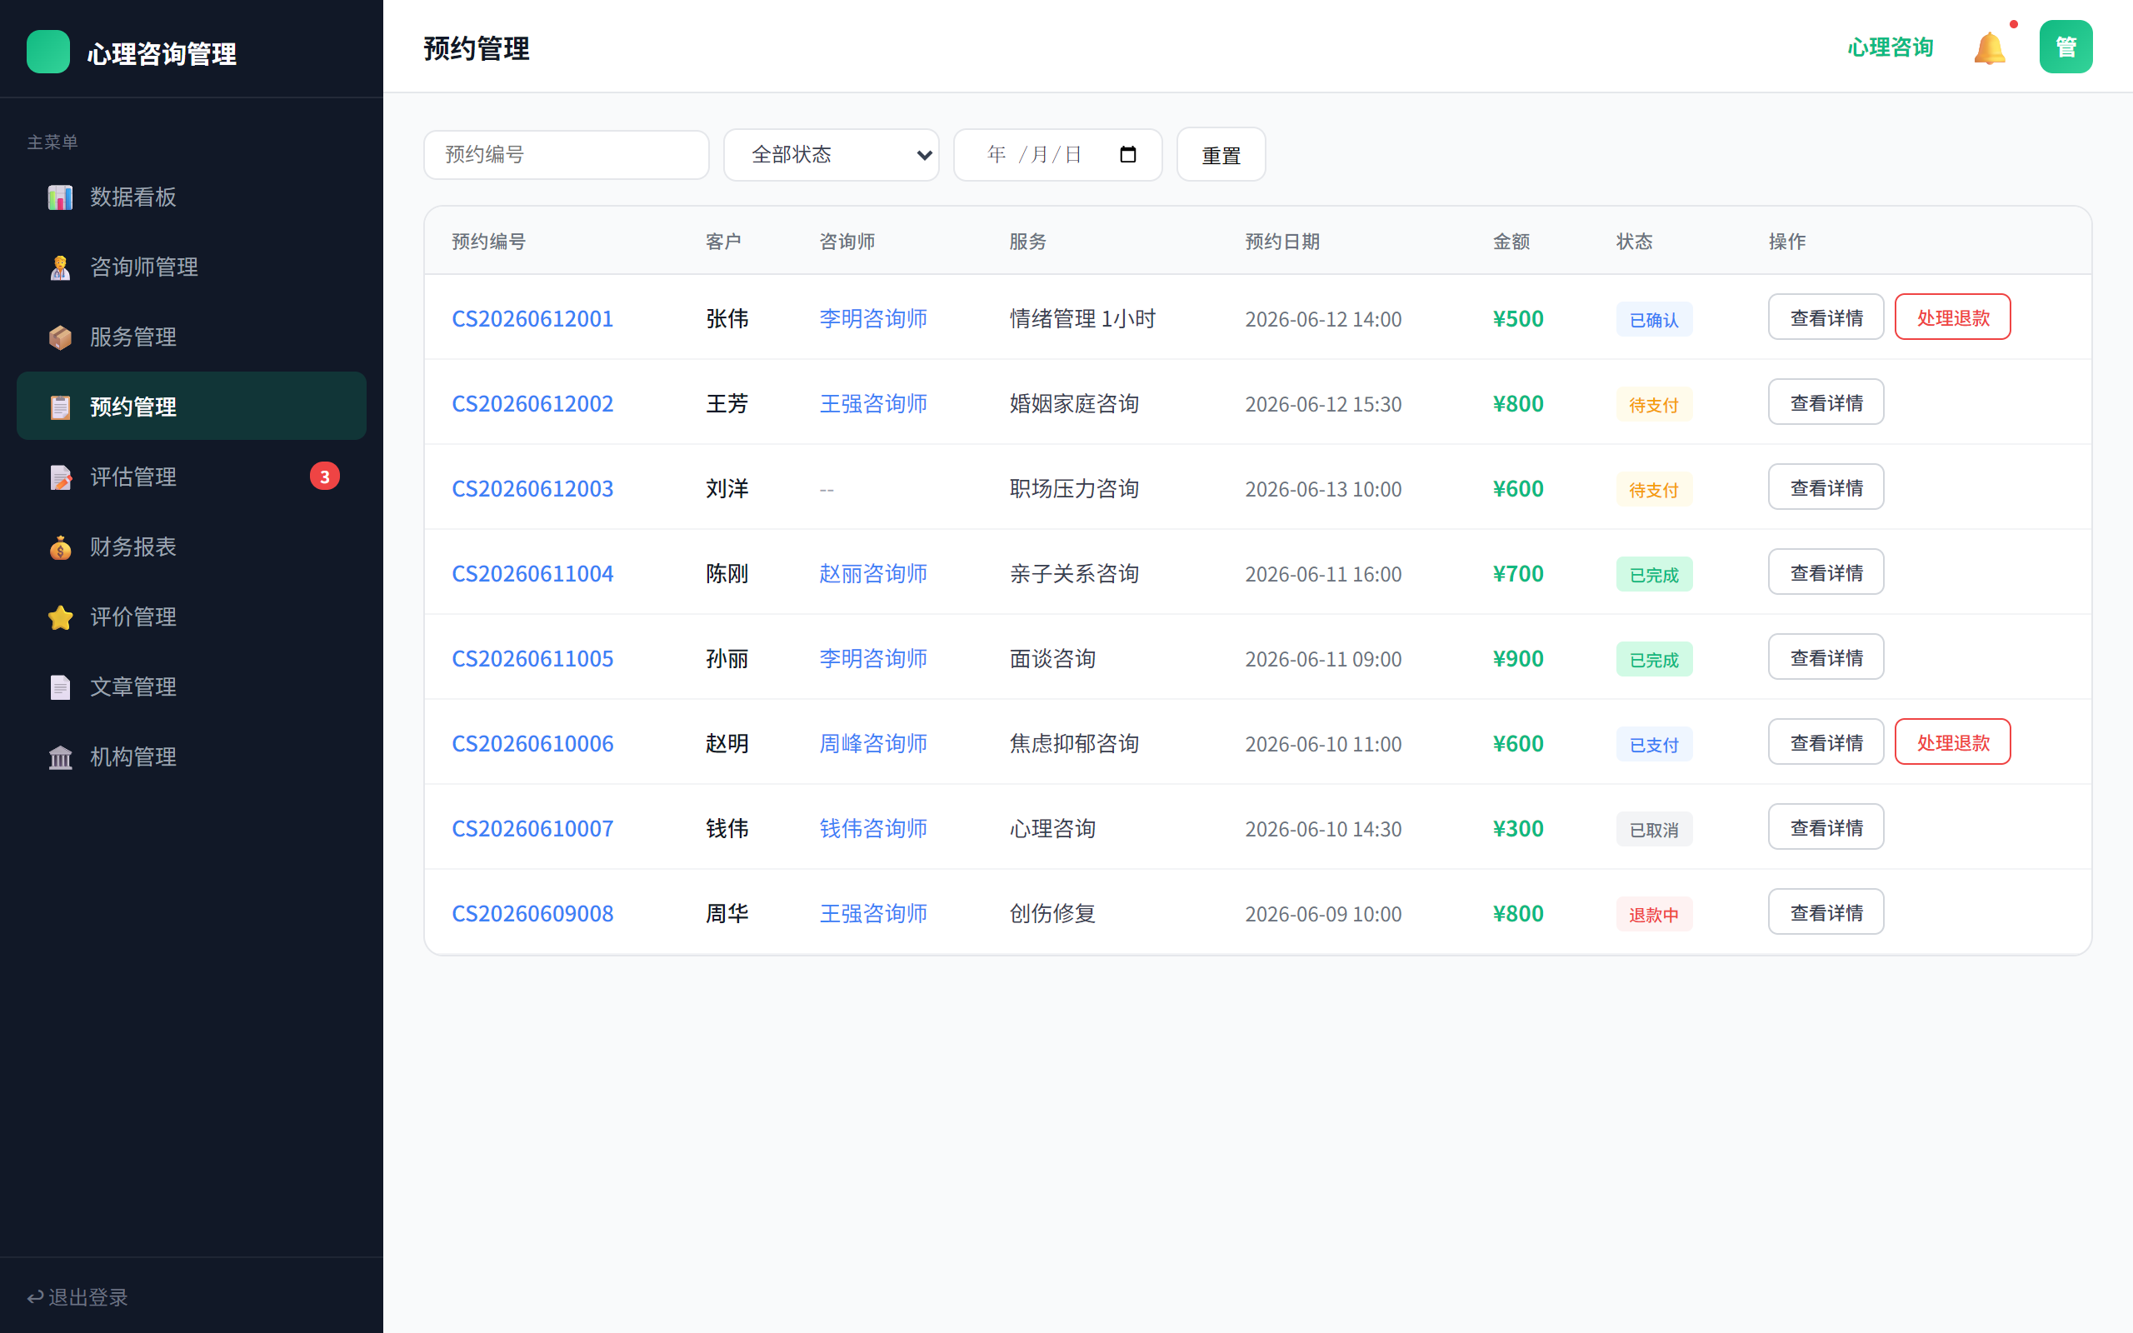Click the 评估管理 memo icon
Image resolution: width=2133 pixels, height=1333 pixels.
pos(60,477)
